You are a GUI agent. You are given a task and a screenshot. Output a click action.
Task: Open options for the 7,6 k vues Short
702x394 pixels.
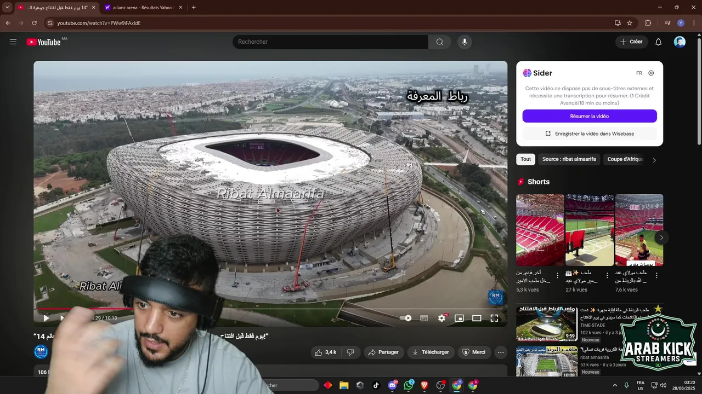click(x=656, y=276)
